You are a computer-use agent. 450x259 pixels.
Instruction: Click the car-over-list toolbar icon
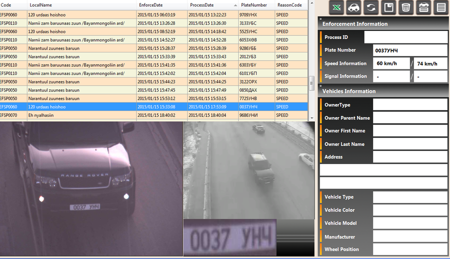tap(423, 7)
